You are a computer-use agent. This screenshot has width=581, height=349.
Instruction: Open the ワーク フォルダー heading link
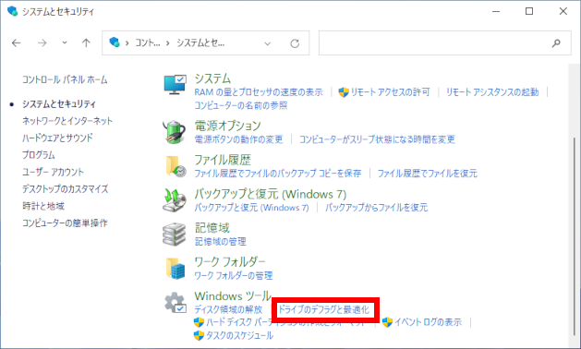point(230,262)
